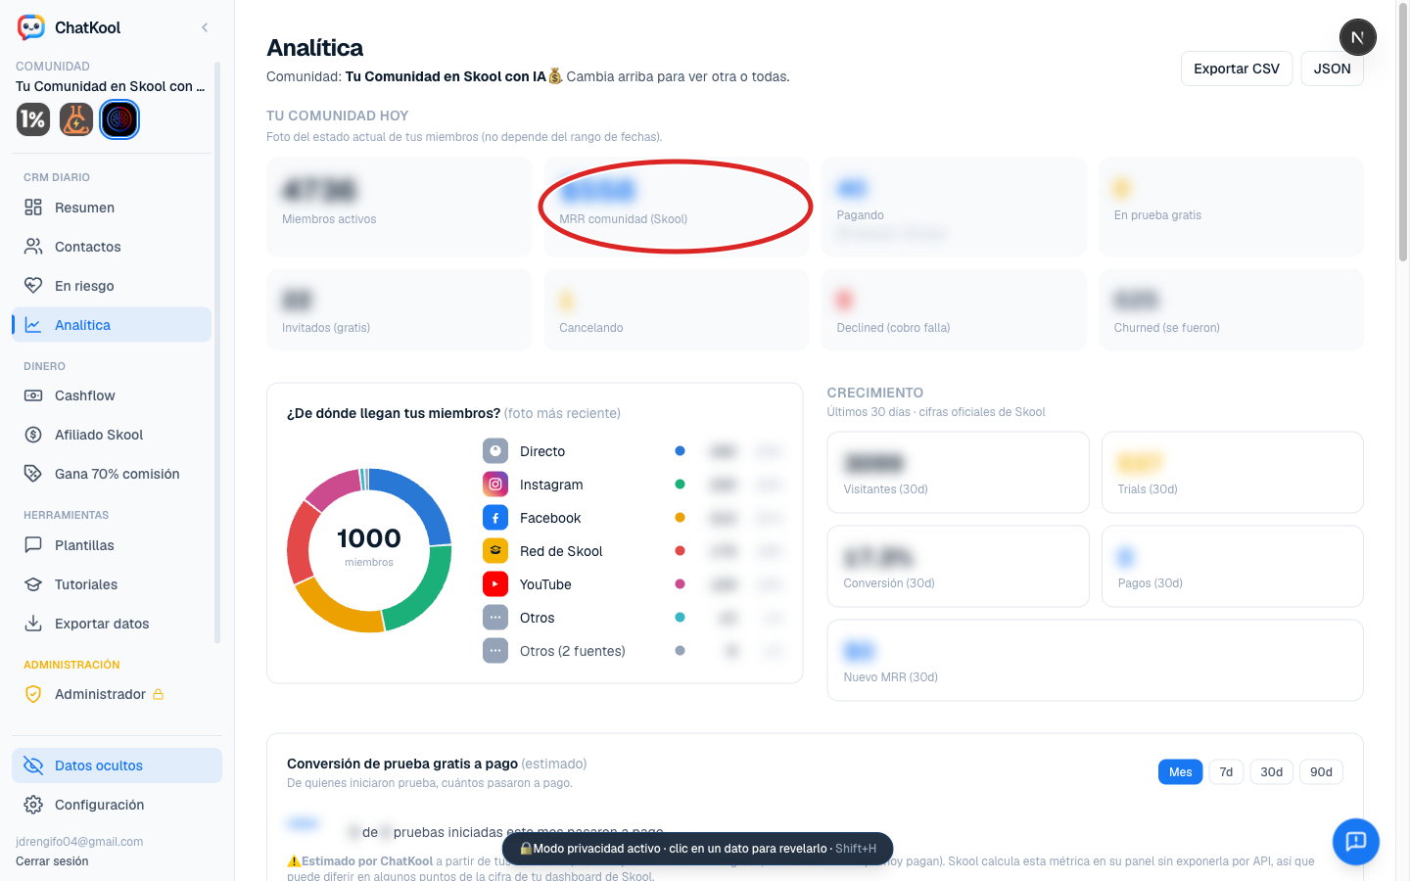Click the Directo source icon

(x=495, y=451)
